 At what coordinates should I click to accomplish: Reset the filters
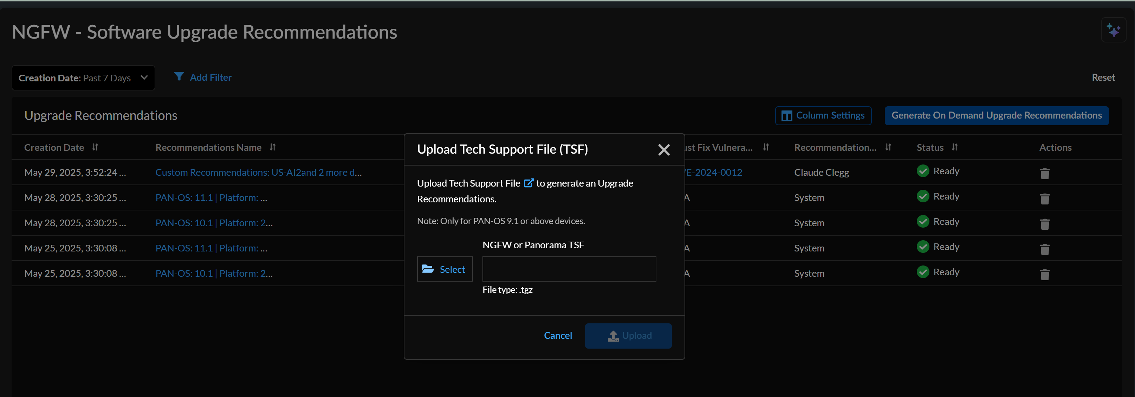[x=1103, y=78]
